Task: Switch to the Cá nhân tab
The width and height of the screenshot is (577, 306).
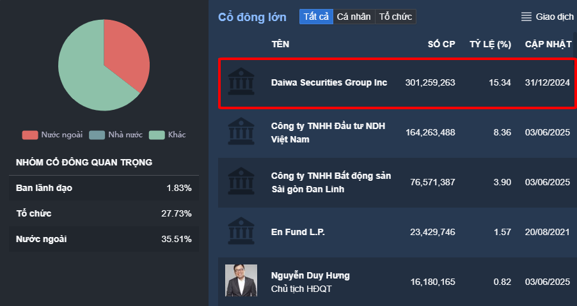Action: (x=354, y=17)
